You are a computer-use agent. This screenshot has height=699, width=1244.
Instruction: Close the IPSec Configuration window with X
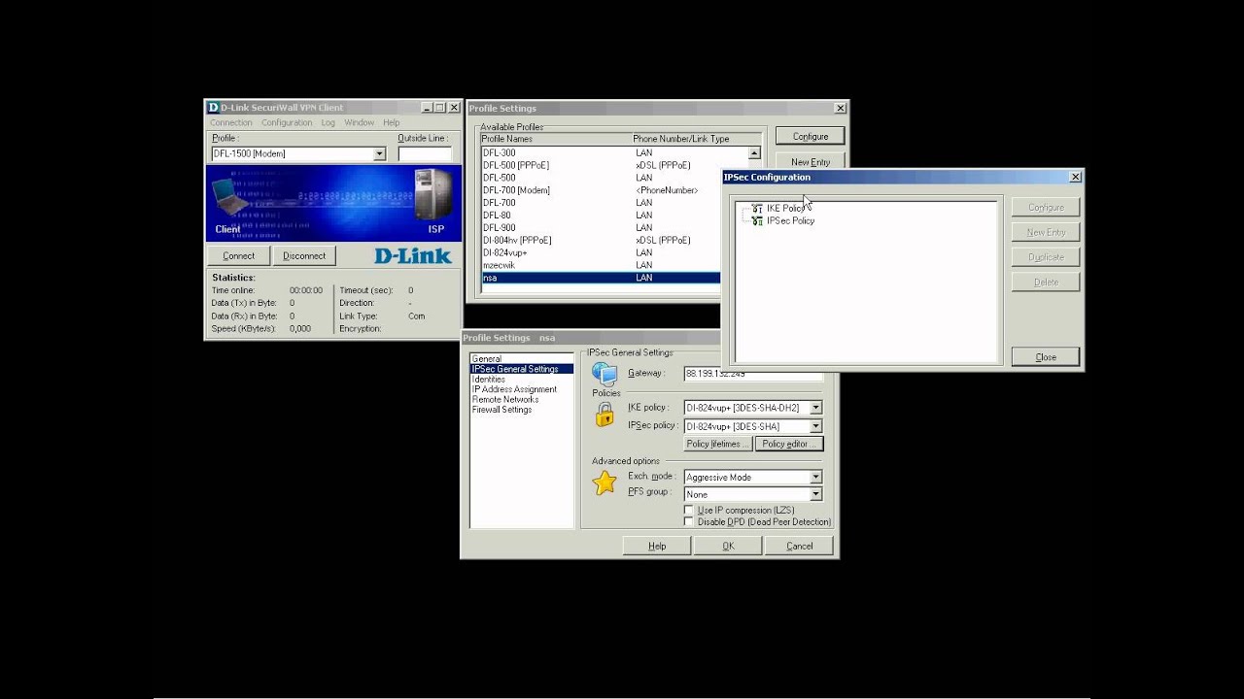1075,178
